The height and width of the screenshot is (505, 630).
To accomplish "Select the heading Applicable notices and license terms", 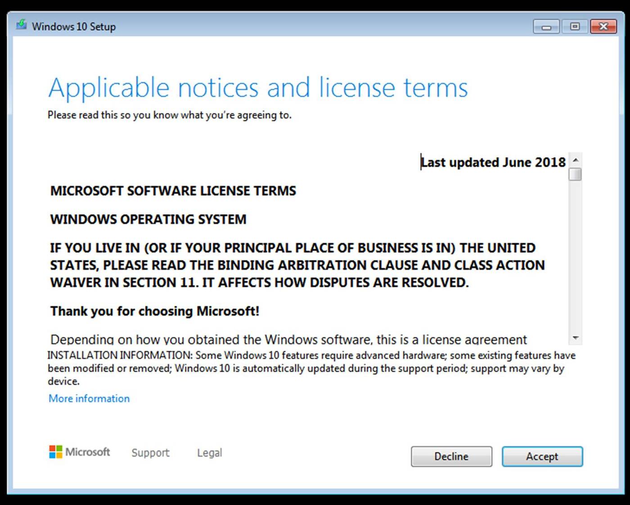I will [x=258, y=88].
